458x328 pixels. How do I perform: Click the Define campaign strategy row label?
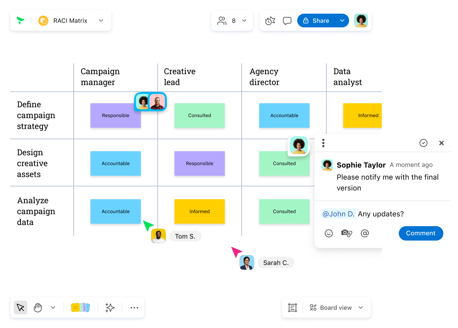36,115
